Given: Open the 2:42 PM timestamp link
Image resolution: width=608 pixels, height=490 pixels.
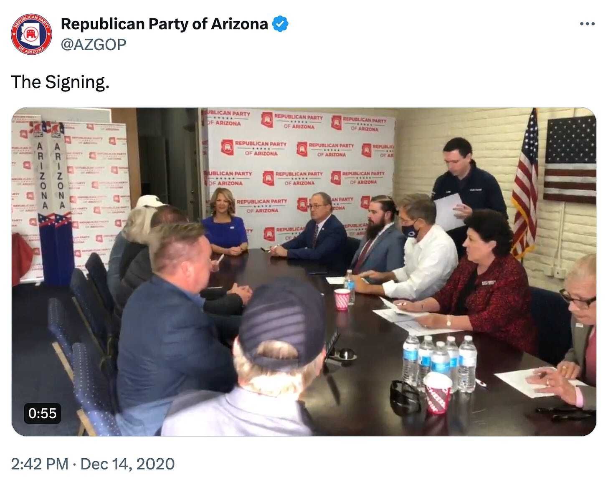Looking at the screenshot, I should pos(40,464).
